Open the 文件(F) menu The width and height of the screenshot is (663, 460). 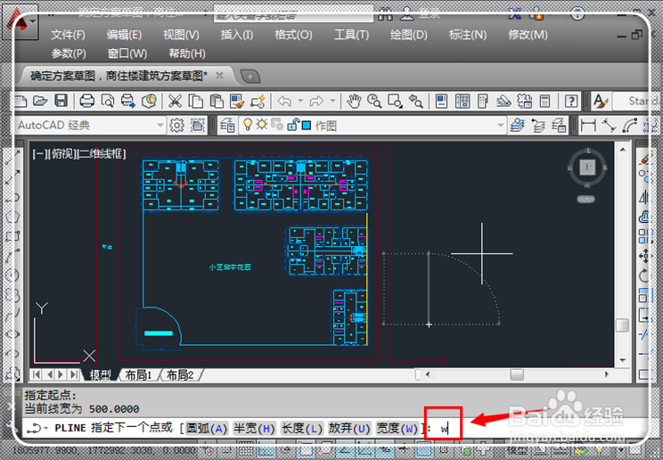pyautogui.click(x=68, y=35)
